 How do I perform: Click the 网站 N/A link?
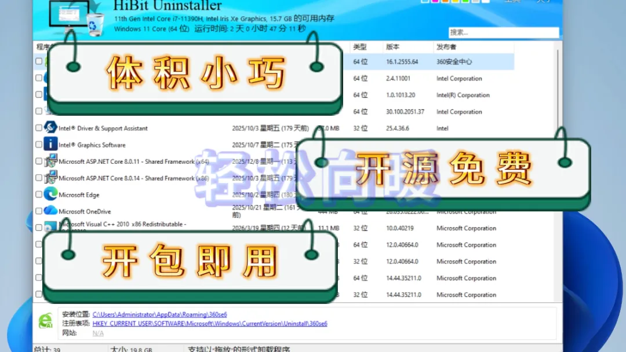pyautogui.click(x=98, y=333)
